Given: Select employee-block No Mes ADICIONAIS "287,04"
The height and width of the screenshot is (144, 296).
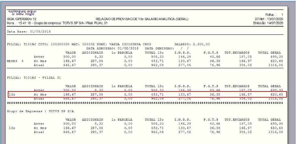Looking at the screenshot, I should pyautogui.click(x=97, y=61).
